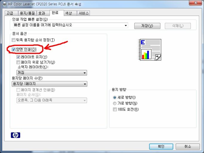Cancel with the 취소 button
This screenshot has height=153, width=204.
click(188, 146)
